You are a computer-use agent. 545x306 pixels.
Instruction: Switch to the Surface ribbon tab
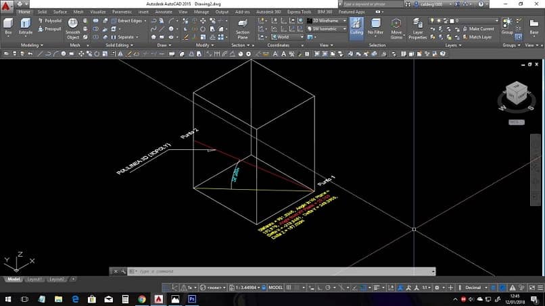click(60, 11)
